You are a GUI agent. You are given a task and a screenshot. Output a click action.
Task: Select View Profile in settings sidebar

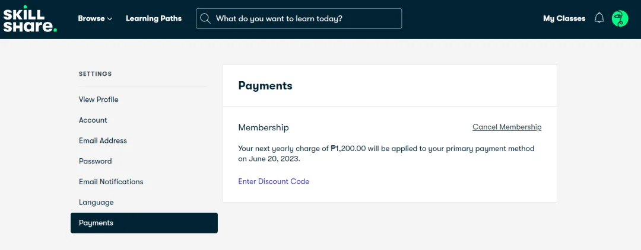[99, 100]
